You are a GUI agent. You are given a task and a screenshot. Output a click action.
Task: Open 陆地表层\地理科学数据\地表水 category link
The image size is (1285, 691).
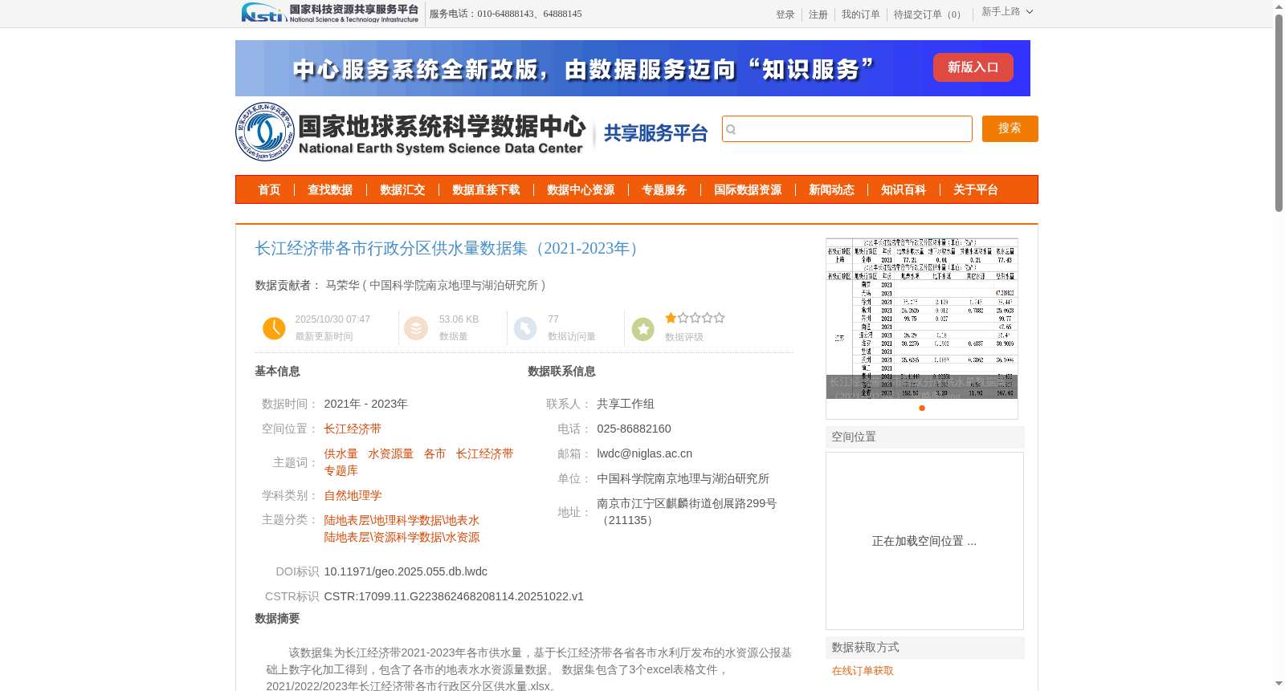click(402, 520)
